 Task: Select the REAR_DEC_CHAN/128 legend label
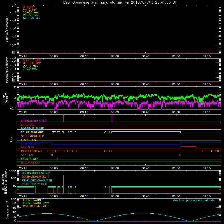tap(37, 181)
